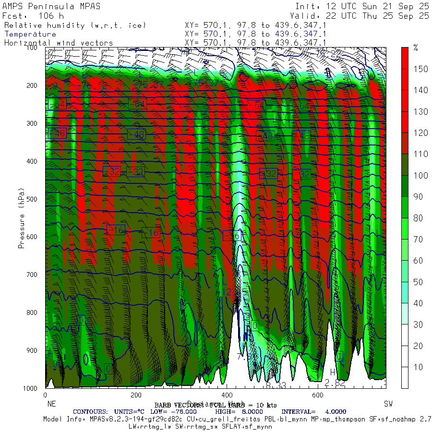Click the 'LW:rrtmg_lw SW:rrtmg_sw SFLAY:sf_mynn' line

click(200, 427)
